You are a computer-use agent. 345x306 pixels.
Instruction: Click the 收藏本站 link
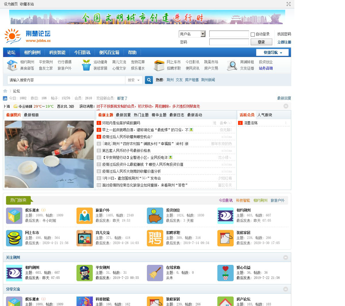27,4
